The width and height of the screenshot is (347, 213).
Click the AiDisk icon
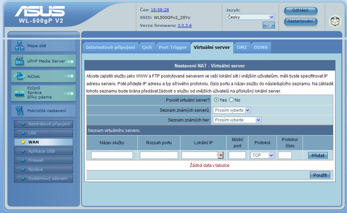click(20, 76)
